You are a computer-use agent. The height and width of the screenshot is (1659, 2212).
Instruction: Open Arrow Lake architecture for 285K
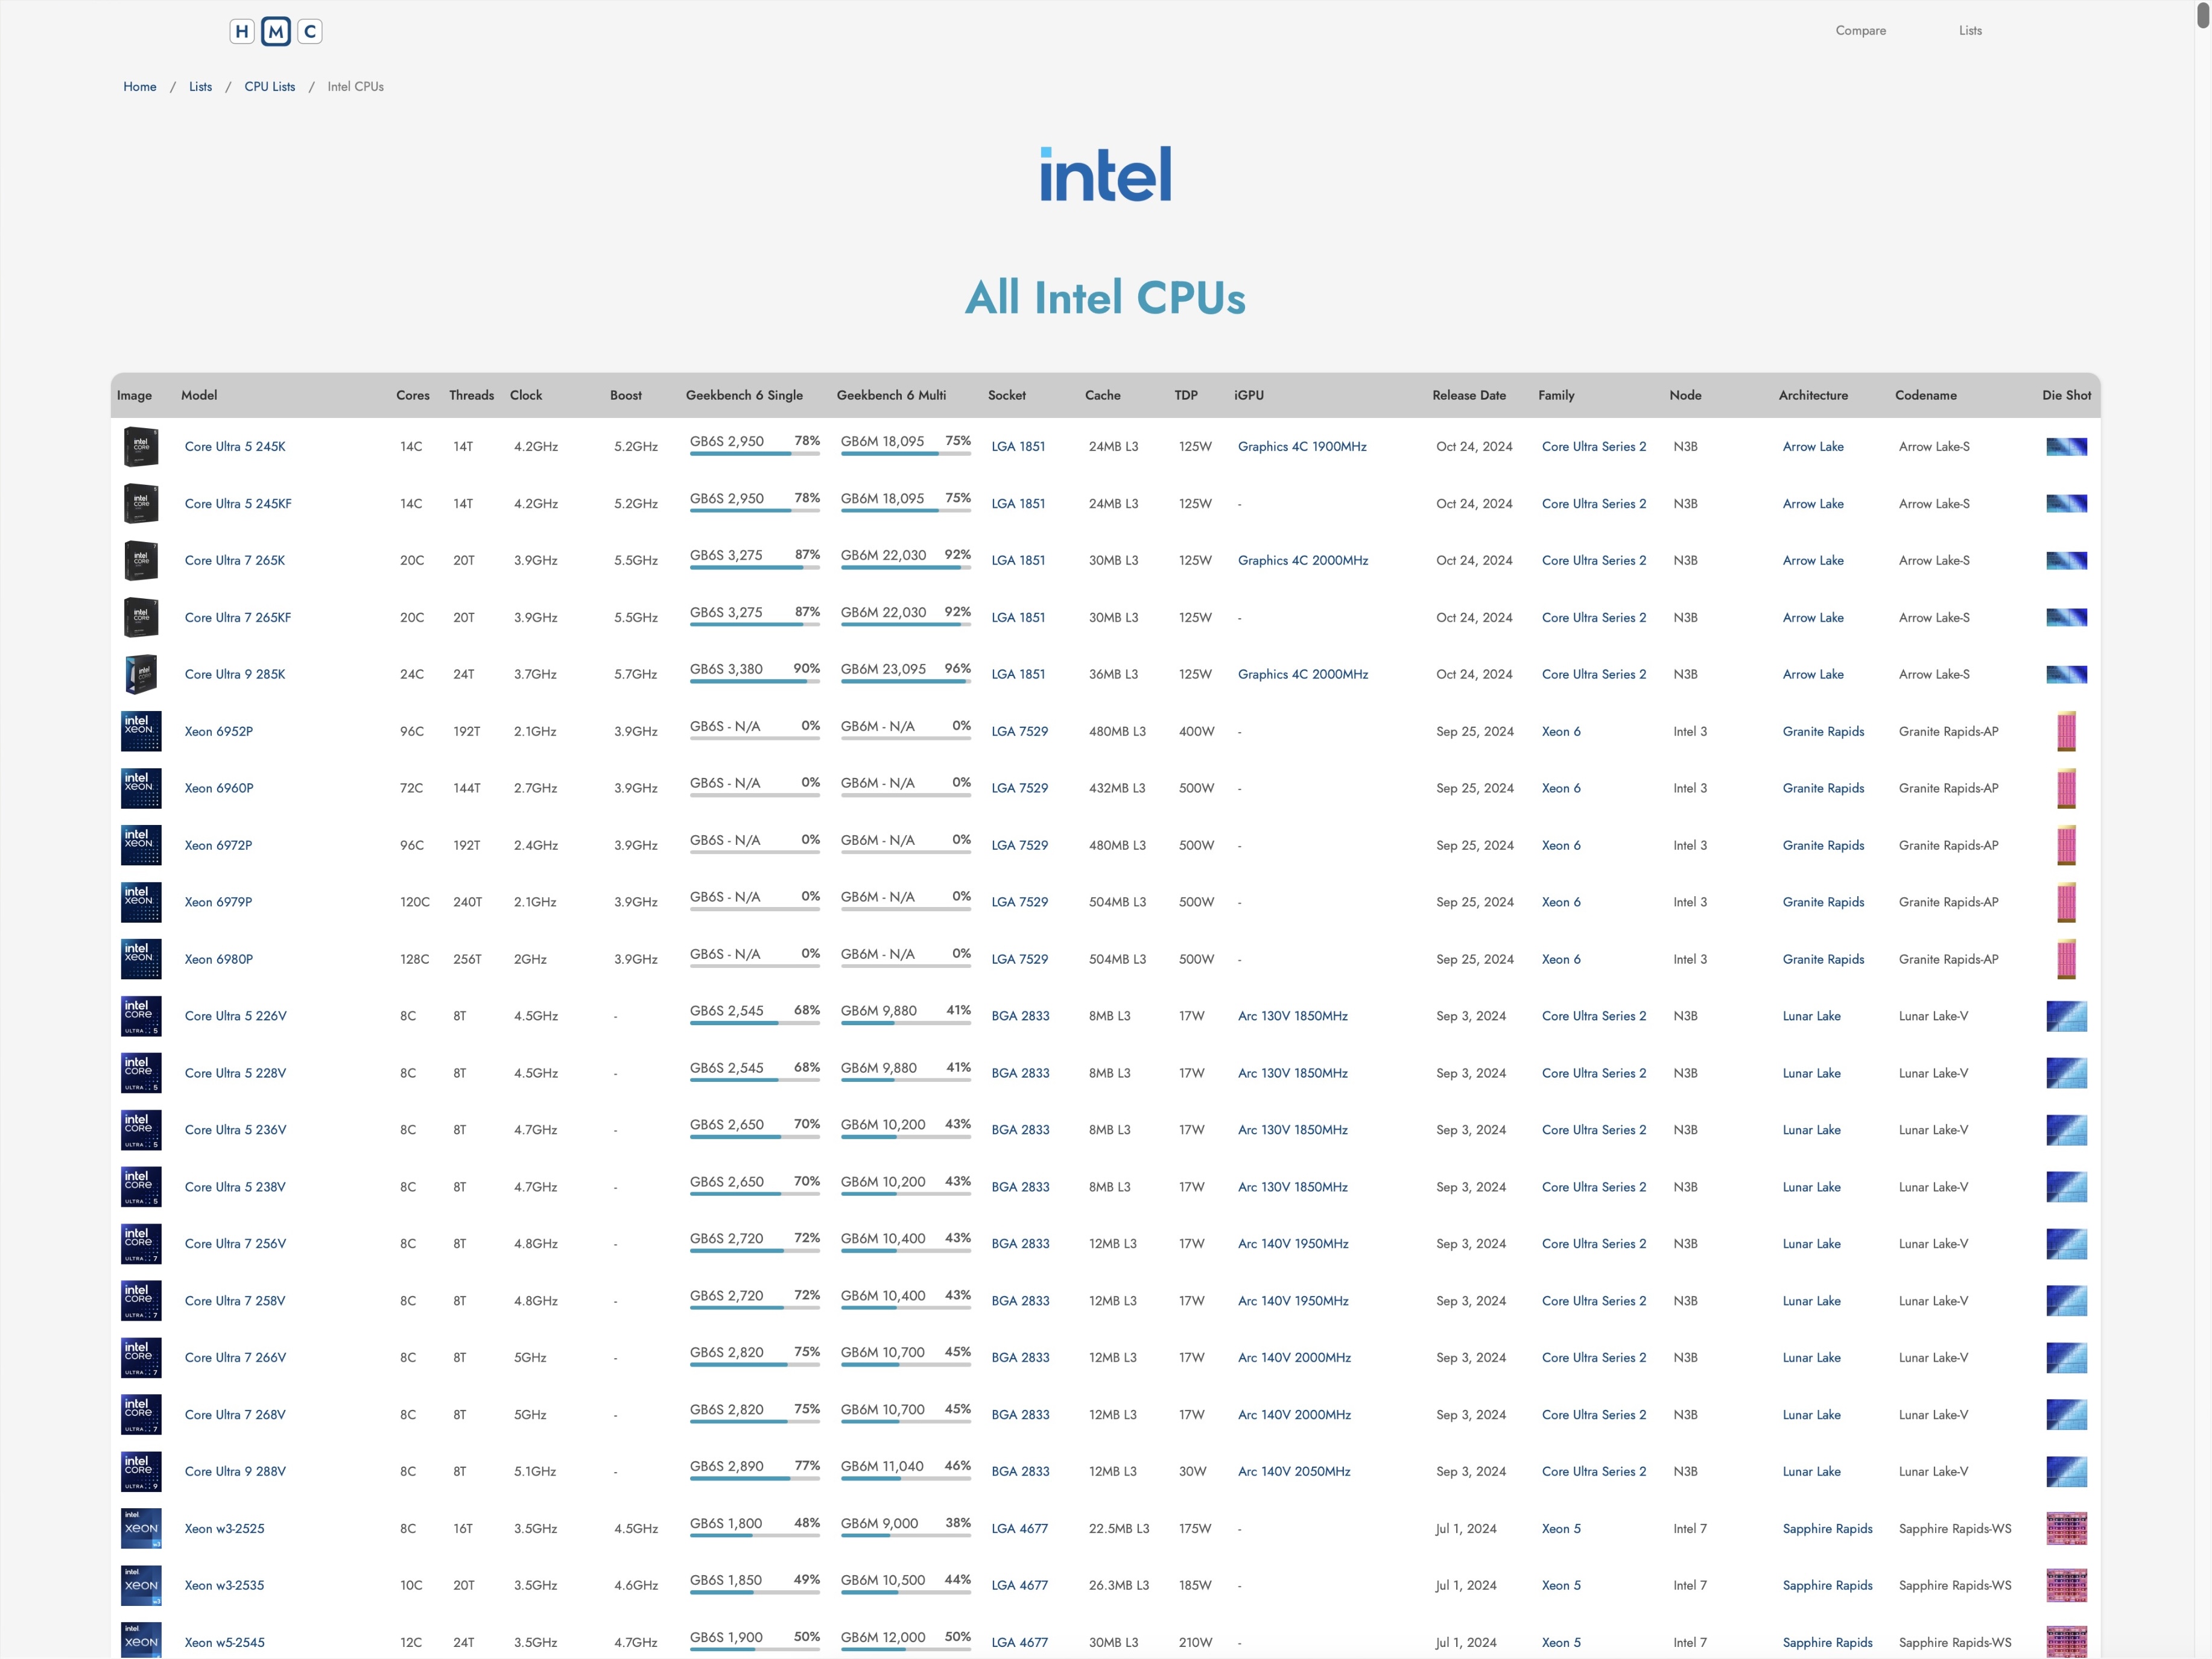click(1812, 674)
